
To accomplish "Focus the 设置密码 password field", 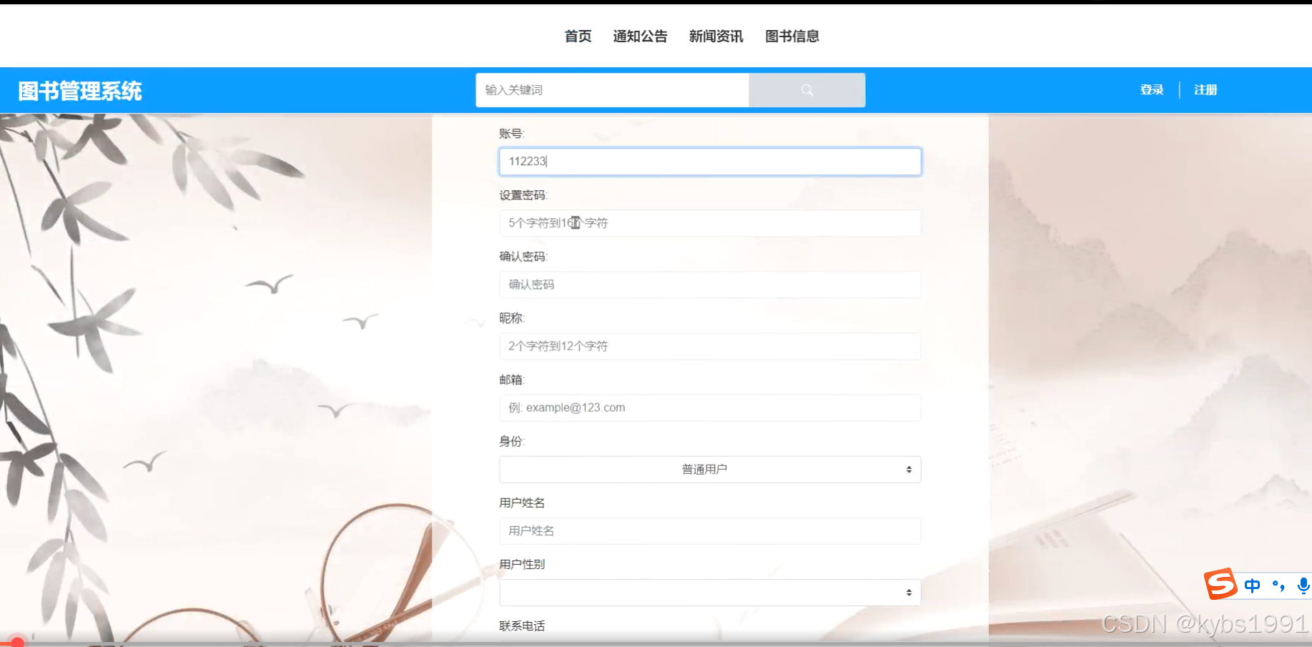I will pos(710,223).
